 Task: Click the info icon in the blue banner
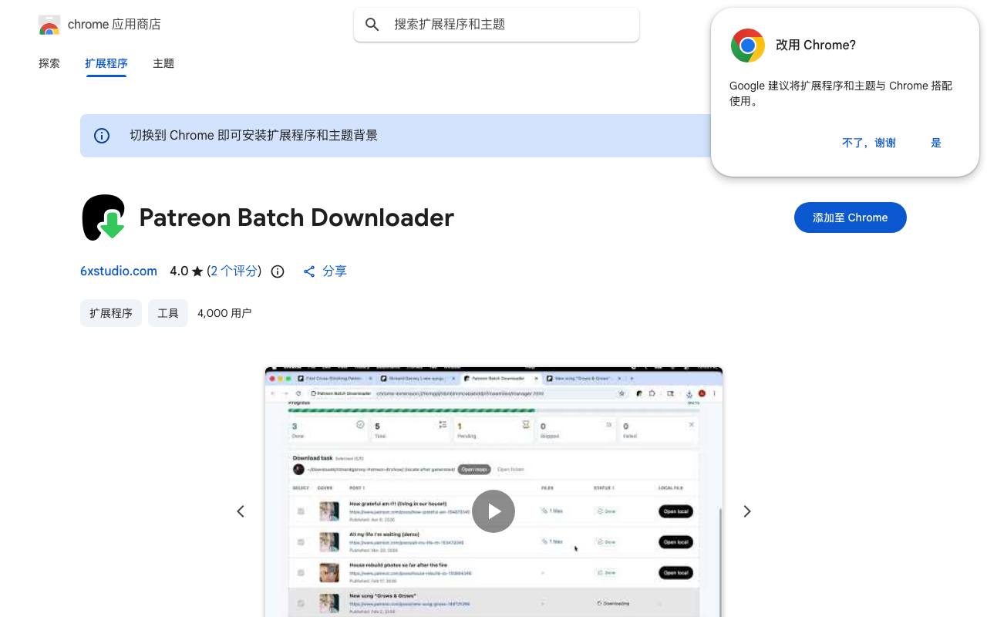point(102,136)
